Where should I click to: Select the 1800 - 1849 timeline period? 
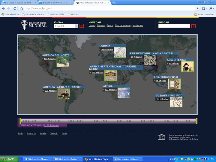[124, 121]
